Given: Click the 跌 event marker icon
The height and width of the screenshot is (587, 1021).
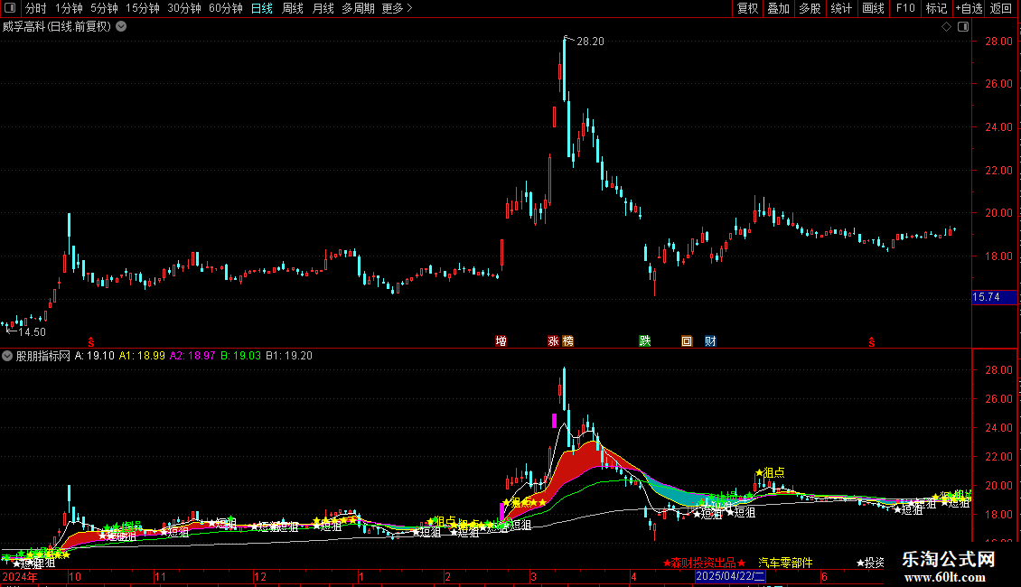Looking at the screenshot, I should tap(644, 341).
